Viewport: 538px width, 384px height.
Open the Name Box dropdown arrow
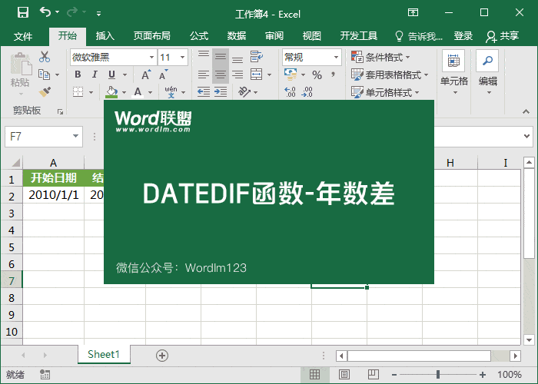pyautogui.click(x=75, y=136)
